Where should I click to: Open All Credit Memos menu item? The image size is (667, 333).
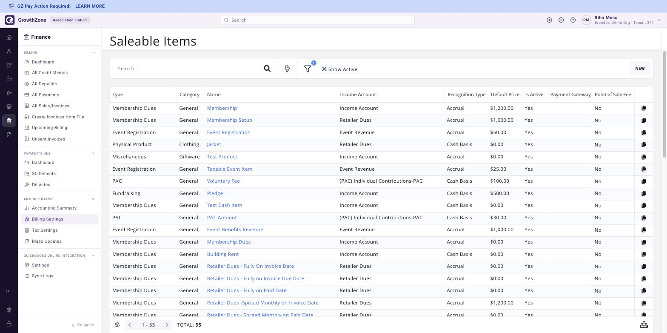(x=50, y=73)
